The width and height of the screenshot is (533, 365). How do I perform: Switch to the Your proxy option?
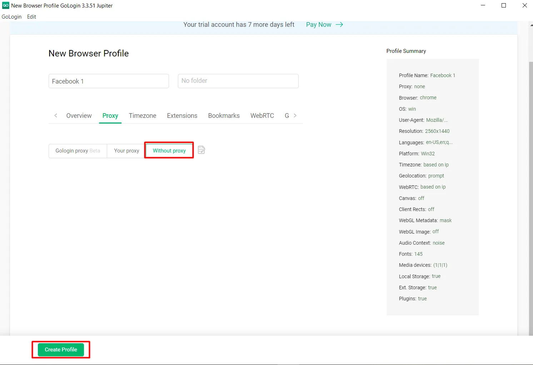126,151
